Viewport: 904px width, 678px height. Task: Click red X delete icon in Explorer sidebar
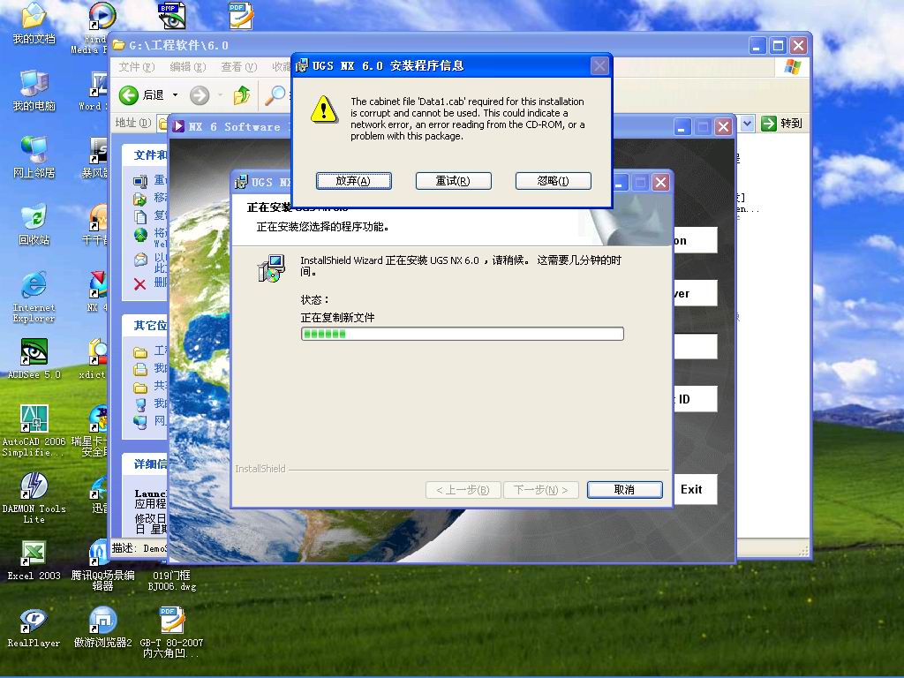(x=139, y=283)
